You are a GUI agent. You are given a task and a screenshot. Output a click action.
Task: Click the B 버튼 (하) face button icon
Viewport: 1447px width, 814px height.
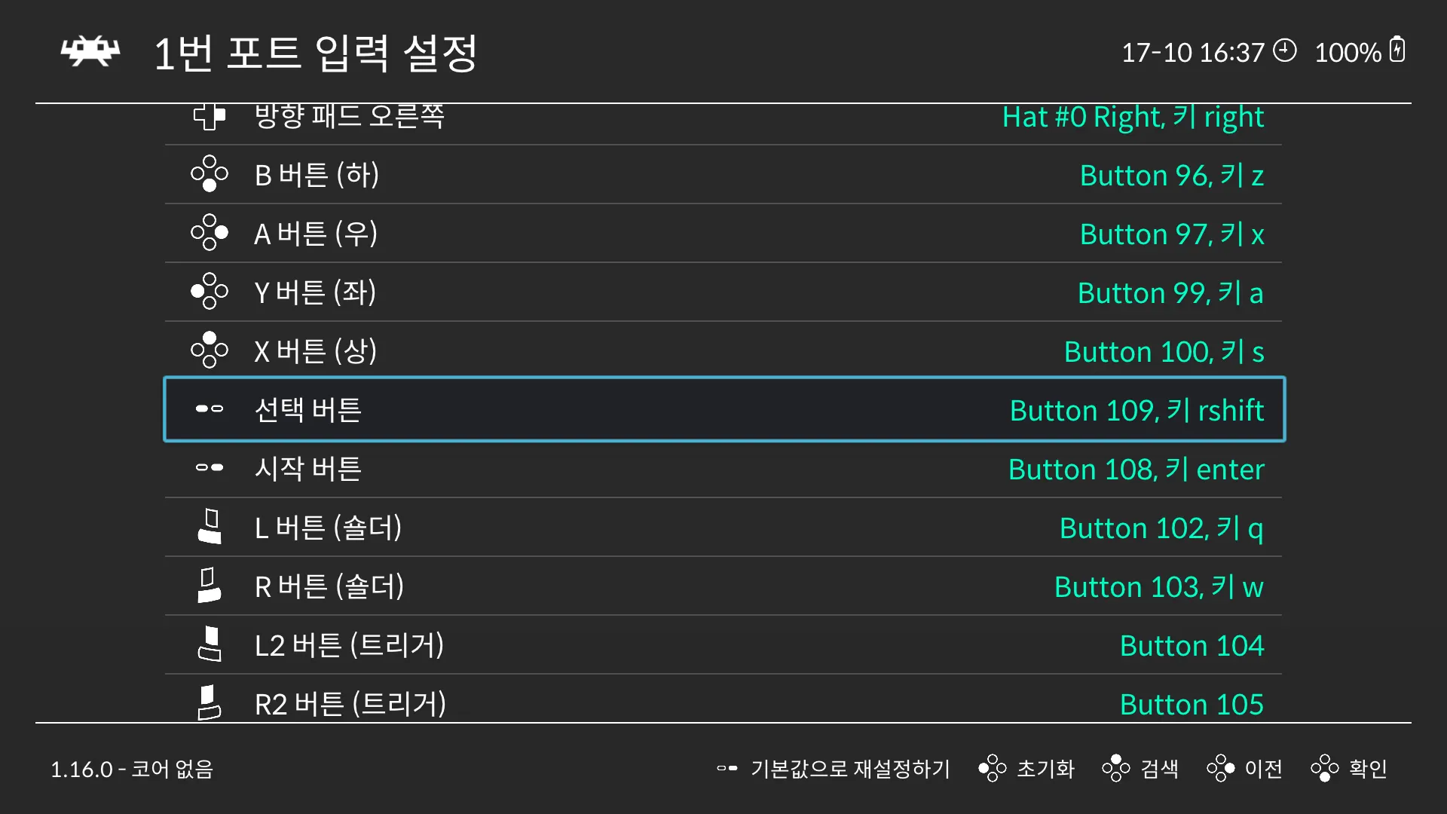click(210, 174)
